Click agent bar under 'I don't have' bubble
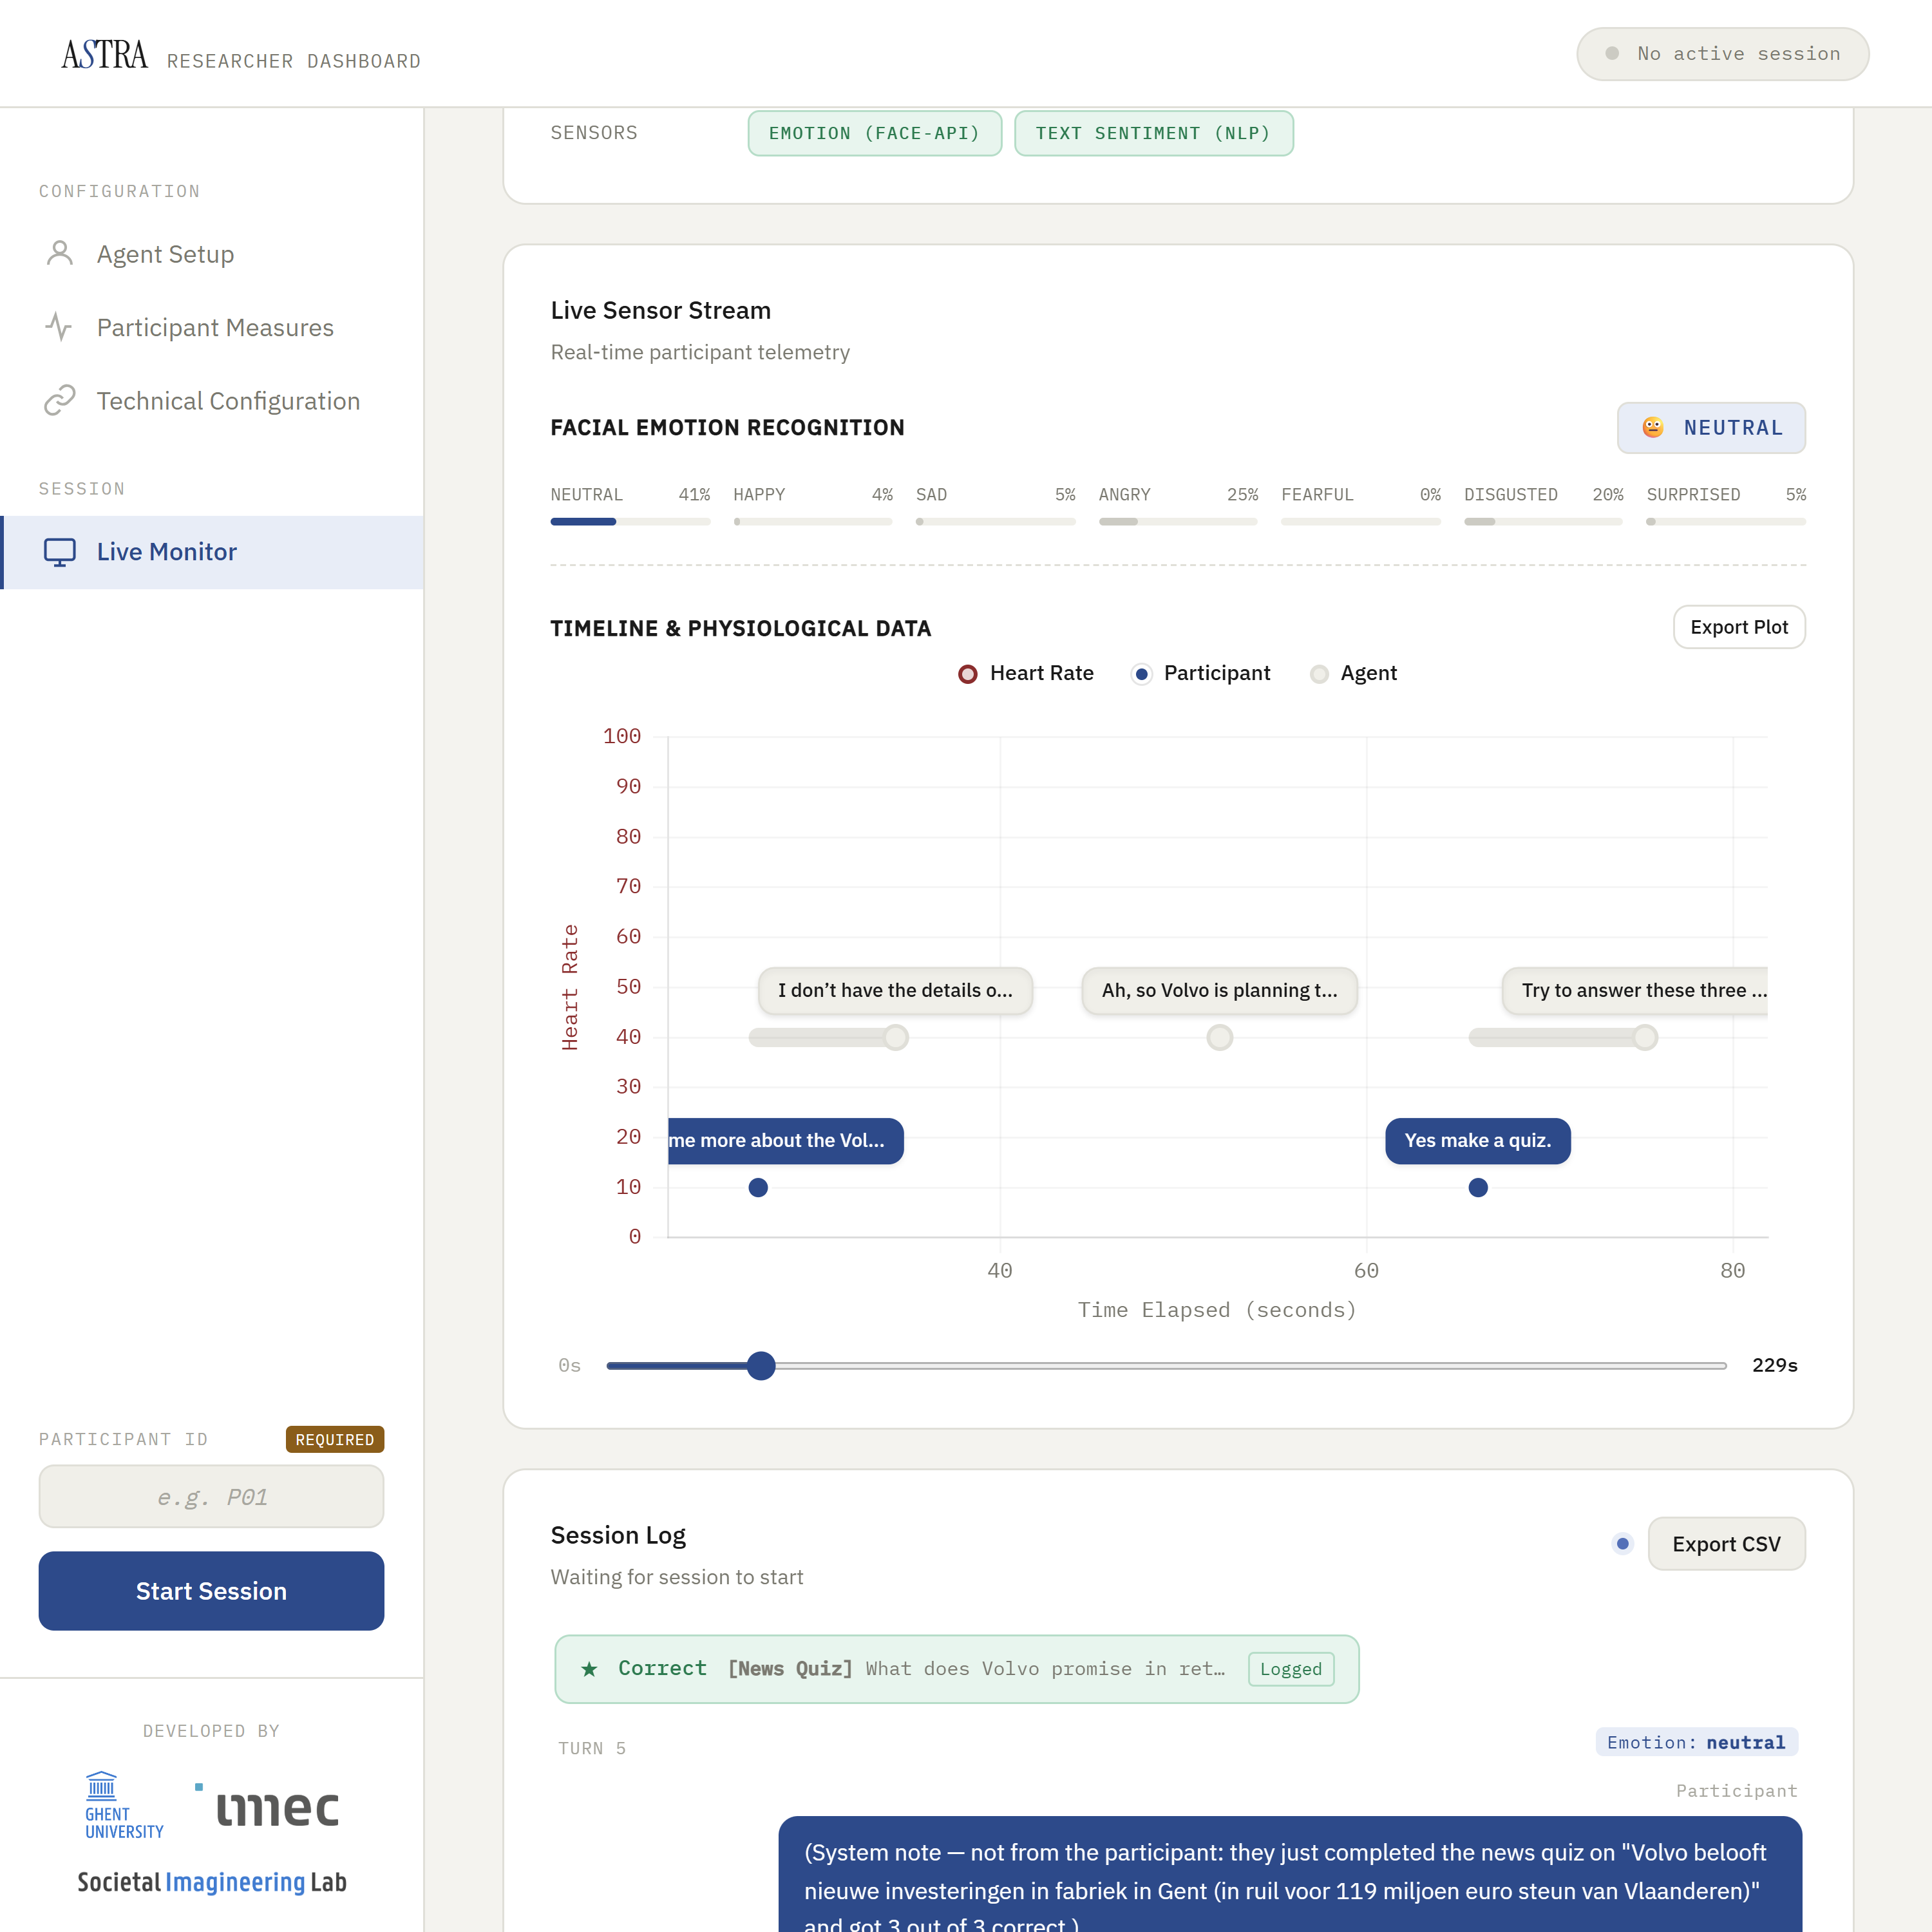This screenshot has width=1932, height=1932. coord(828,1037)
